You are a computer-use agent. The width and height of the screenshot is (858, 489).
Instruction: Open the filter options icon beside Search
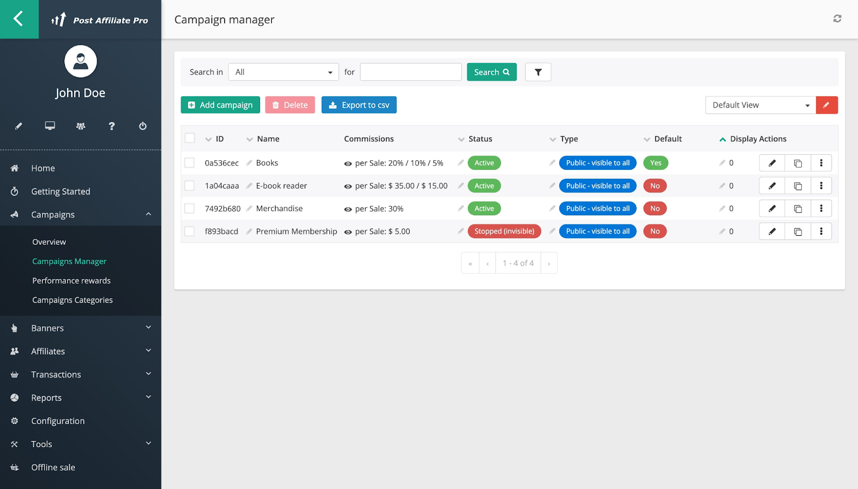pyautogui.click(x=537, y=72)
